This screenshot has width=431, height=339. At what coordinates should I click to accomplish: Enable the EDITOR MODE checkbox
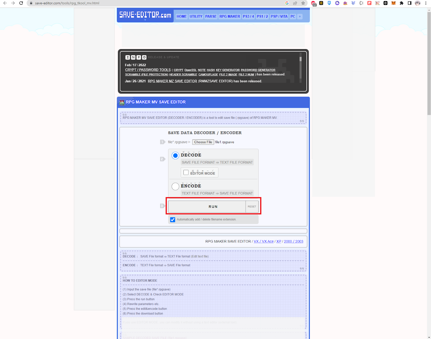(x=186, y=172)
